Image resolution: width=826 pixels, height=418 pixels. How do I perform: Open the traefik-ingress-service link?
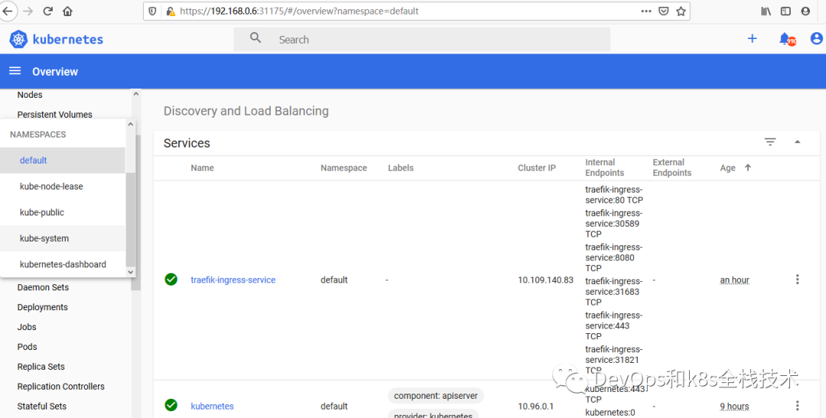tap(233, 280)
